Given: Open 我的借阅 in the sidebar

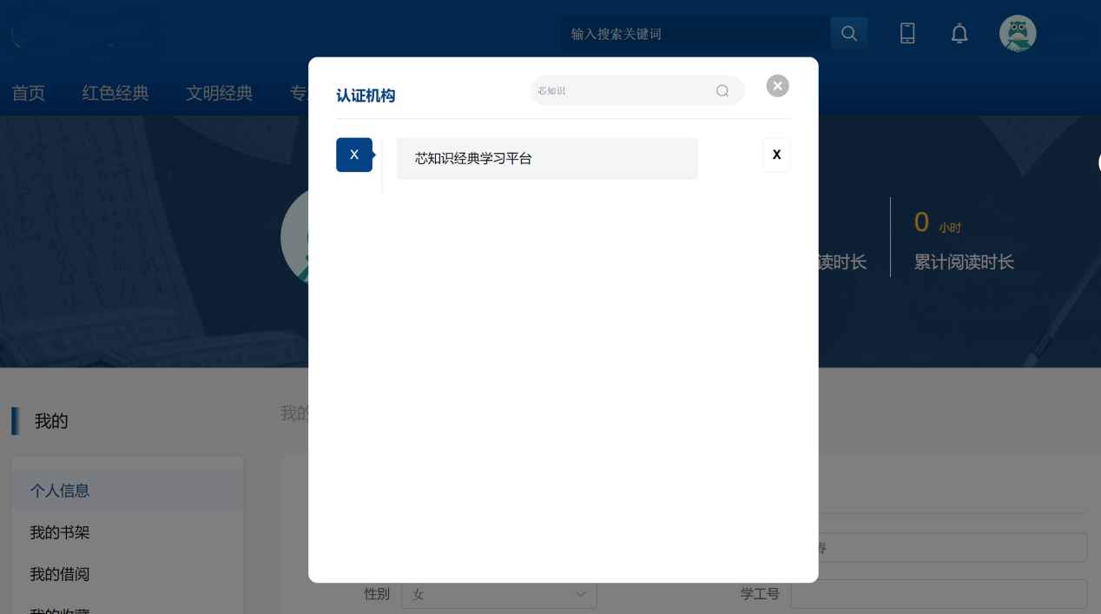Looking at the screenshot, I should (x=60, y=574).
